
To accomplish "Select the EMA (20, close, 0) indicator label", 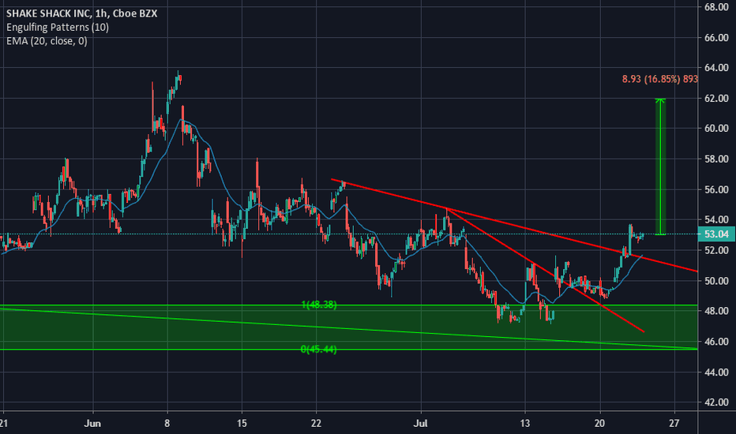I will (47, 41).
